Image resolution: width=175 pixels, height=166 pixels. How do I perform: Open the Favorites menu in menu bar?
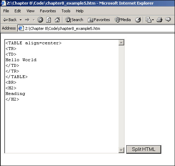48,11
